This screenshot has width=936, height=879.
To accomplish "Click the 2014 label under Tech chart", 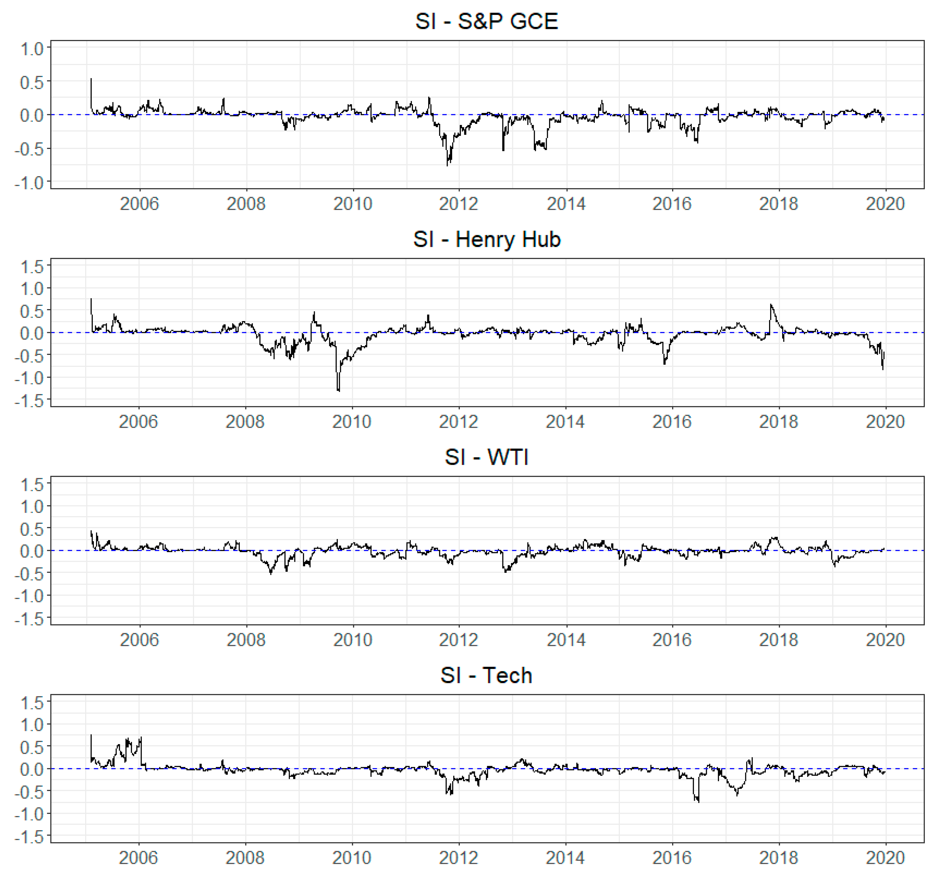I will pyautogui.click(x=565, y=857).
